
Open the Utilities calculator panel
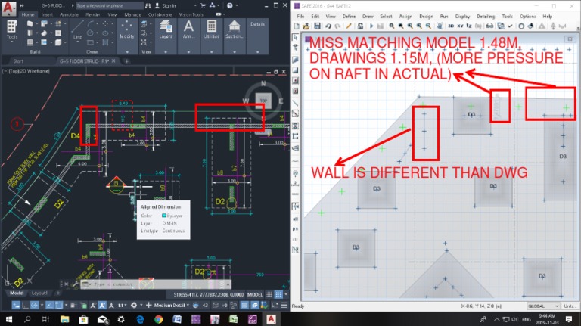211,29
